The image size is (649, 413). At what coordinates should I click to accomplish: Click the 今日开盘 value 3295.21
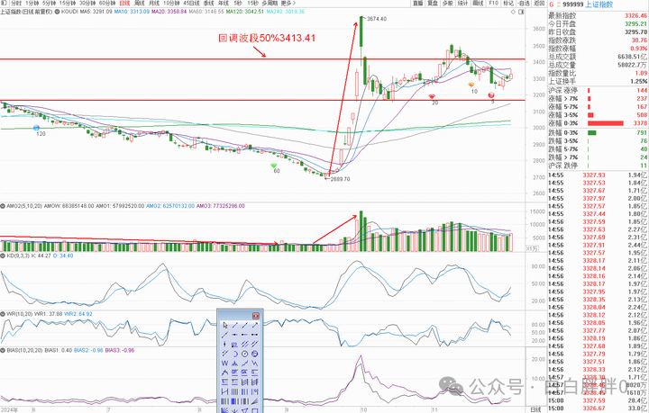pos(635,24)
